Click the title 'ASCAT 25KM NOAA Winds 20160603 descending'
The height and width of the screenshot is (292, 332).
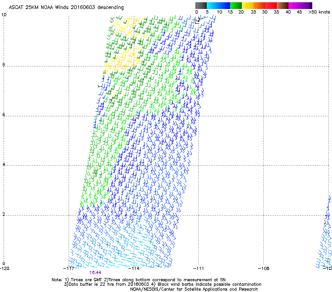pos(66,8)
